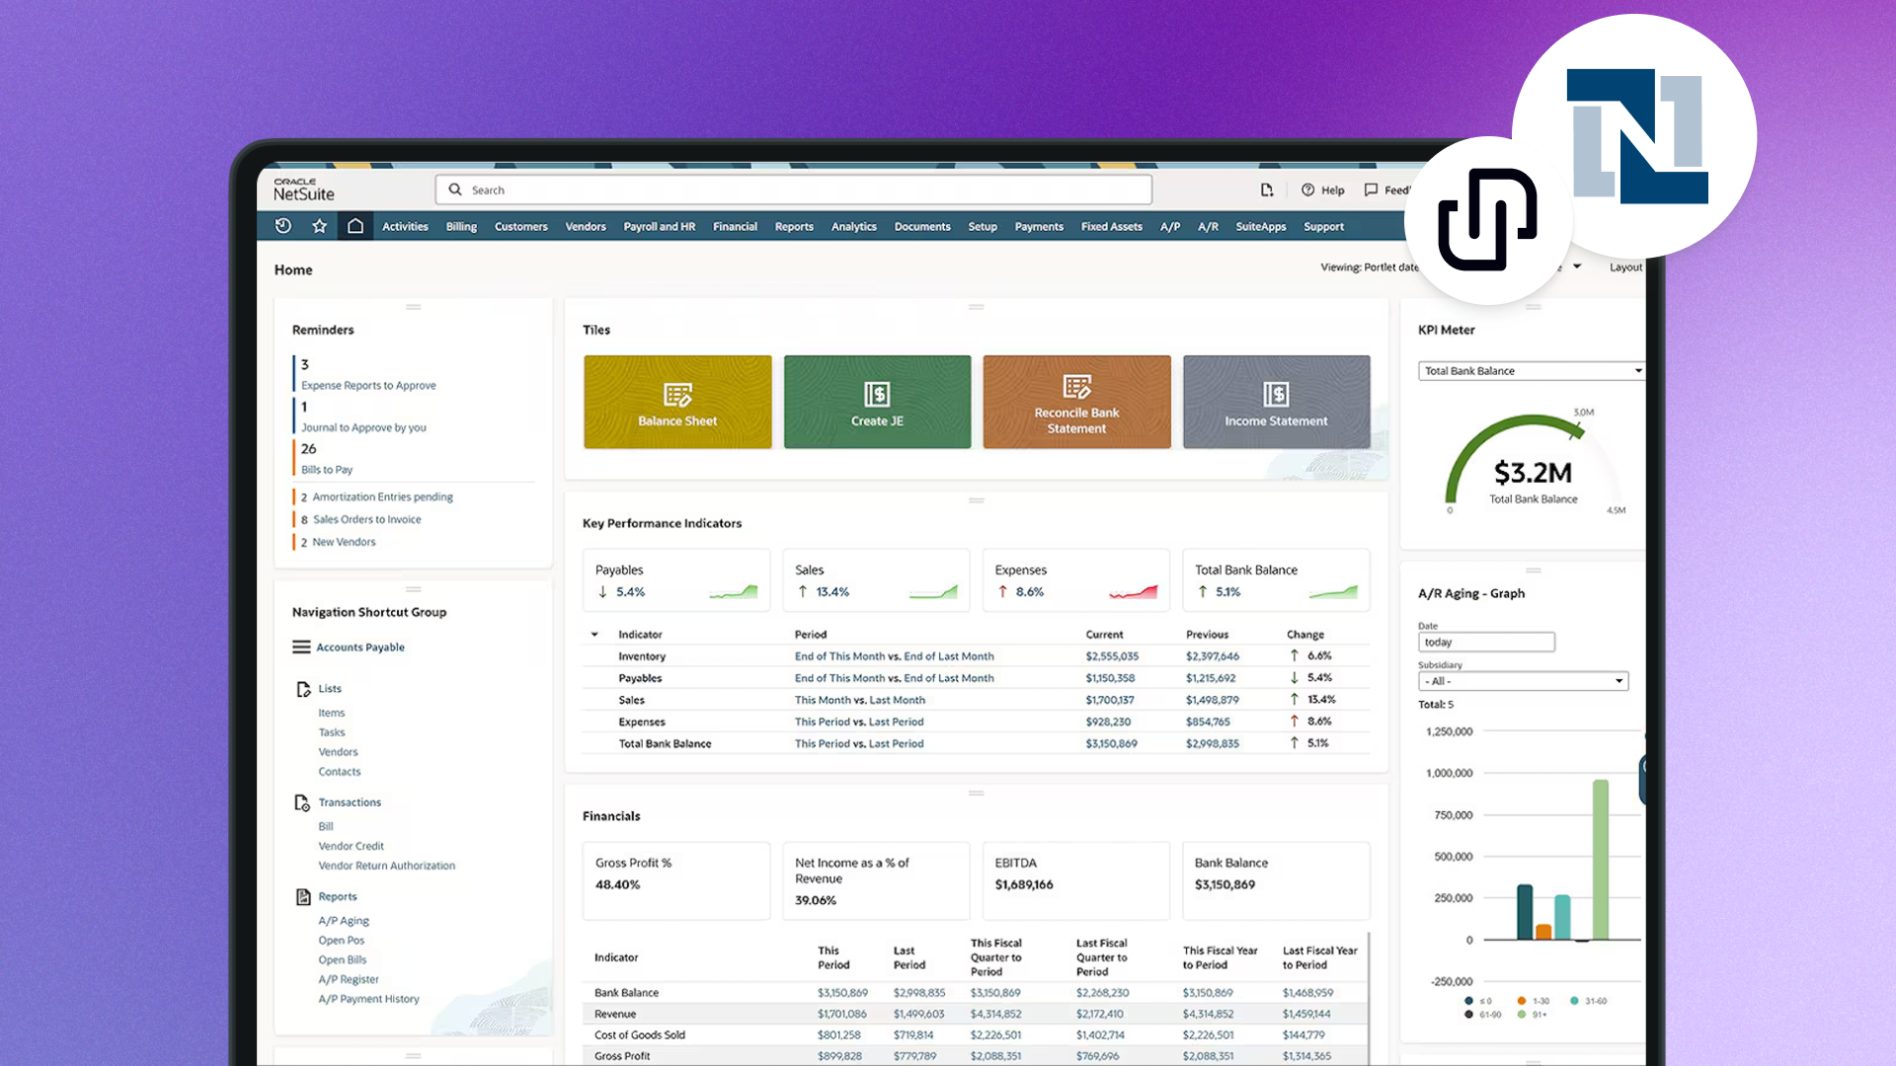
Task: Open the Recent Records history icon
Action: (x=283, y=226)
